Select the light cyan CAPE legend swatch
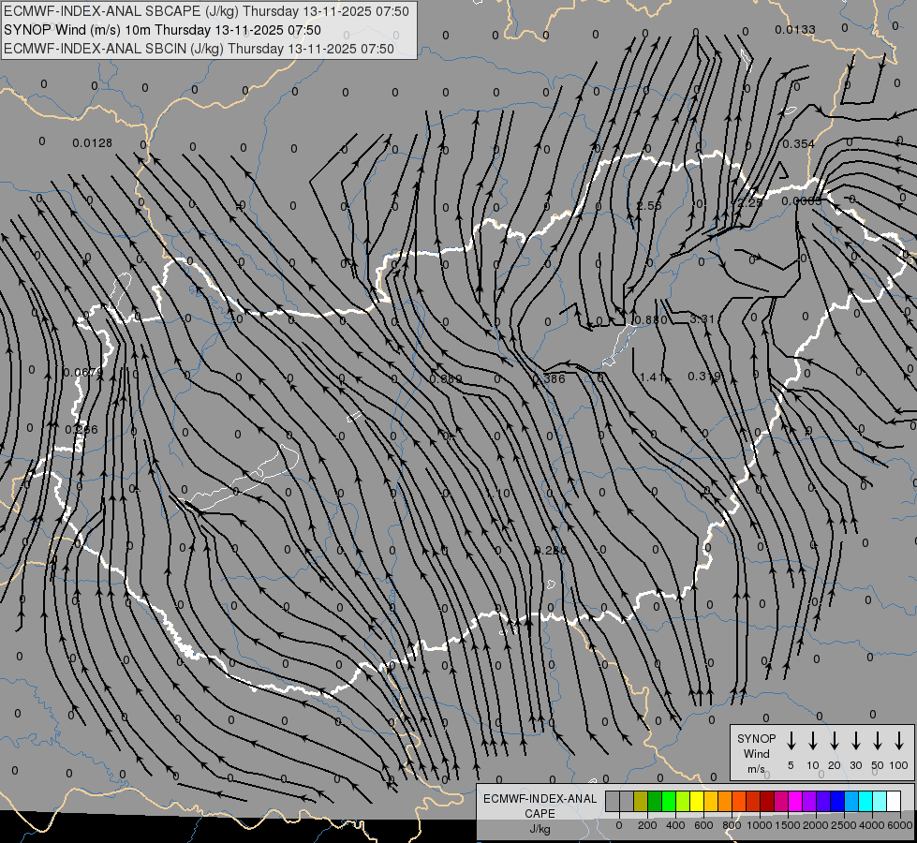The image size is (917, 843). (x=880, y=801)
